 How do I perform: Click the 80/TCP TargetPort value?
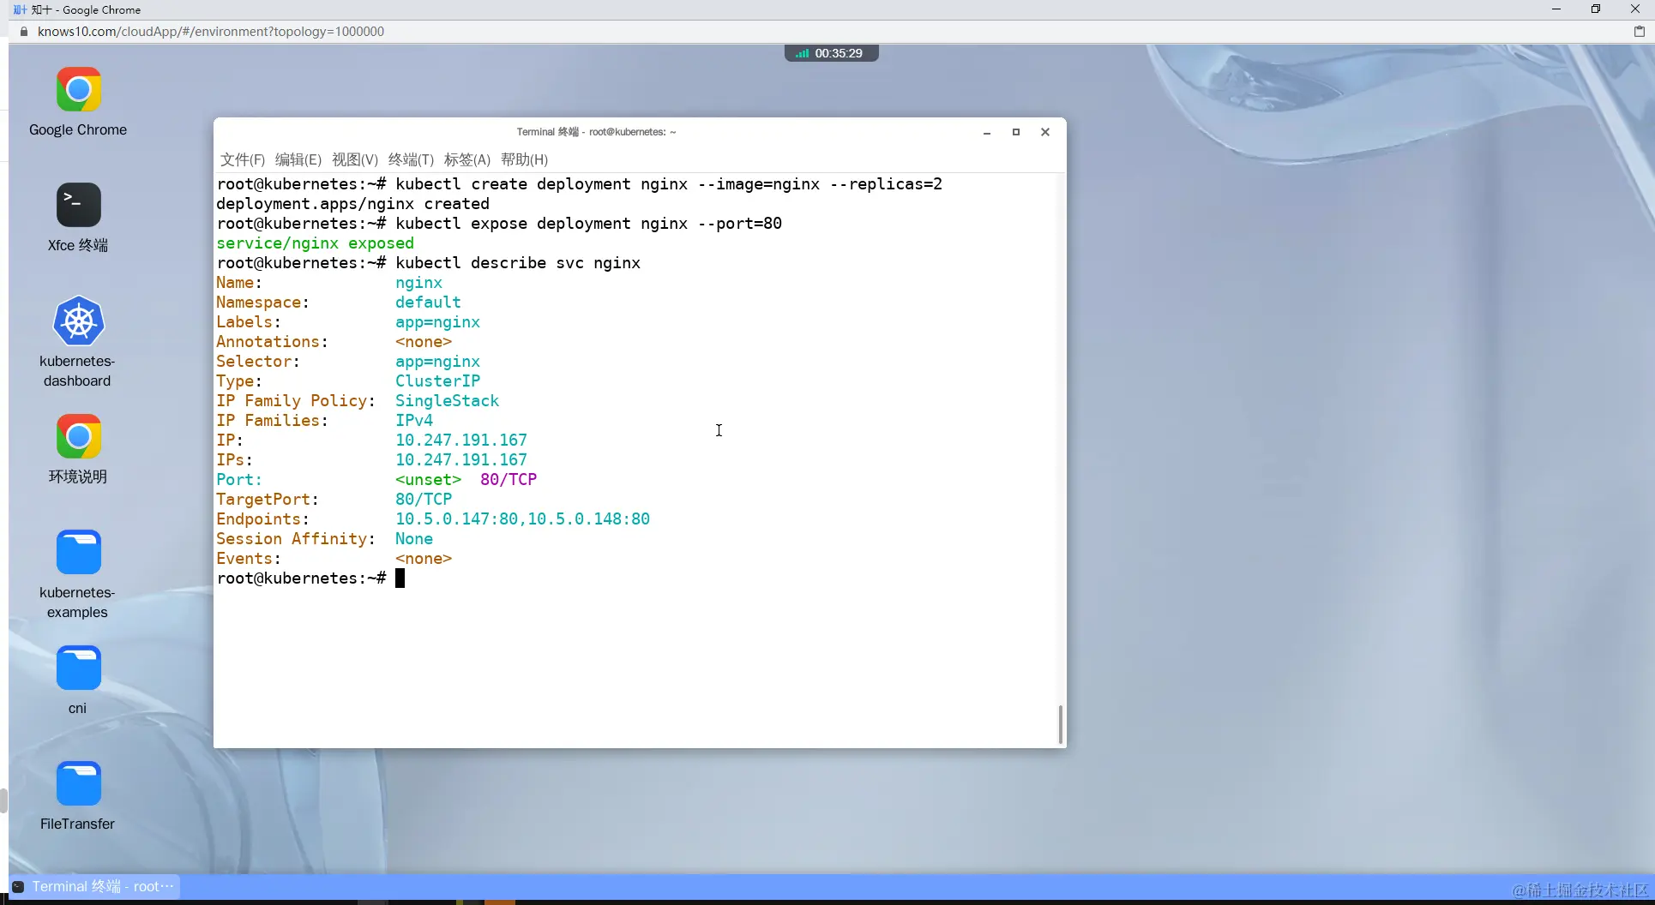(424, 500)
